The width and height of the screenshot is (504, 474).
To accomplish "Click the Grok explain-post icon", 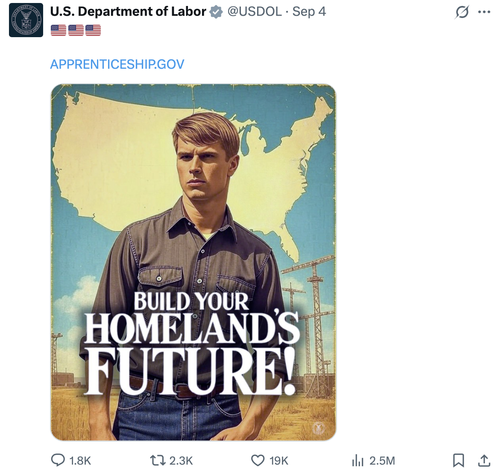I will click(x=462, y=12).
